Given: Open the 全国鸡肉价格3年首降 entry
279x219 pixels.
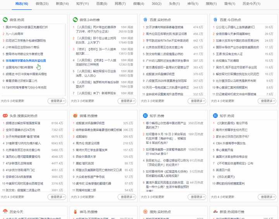Looking at the screenshot, I should [19, 67].
